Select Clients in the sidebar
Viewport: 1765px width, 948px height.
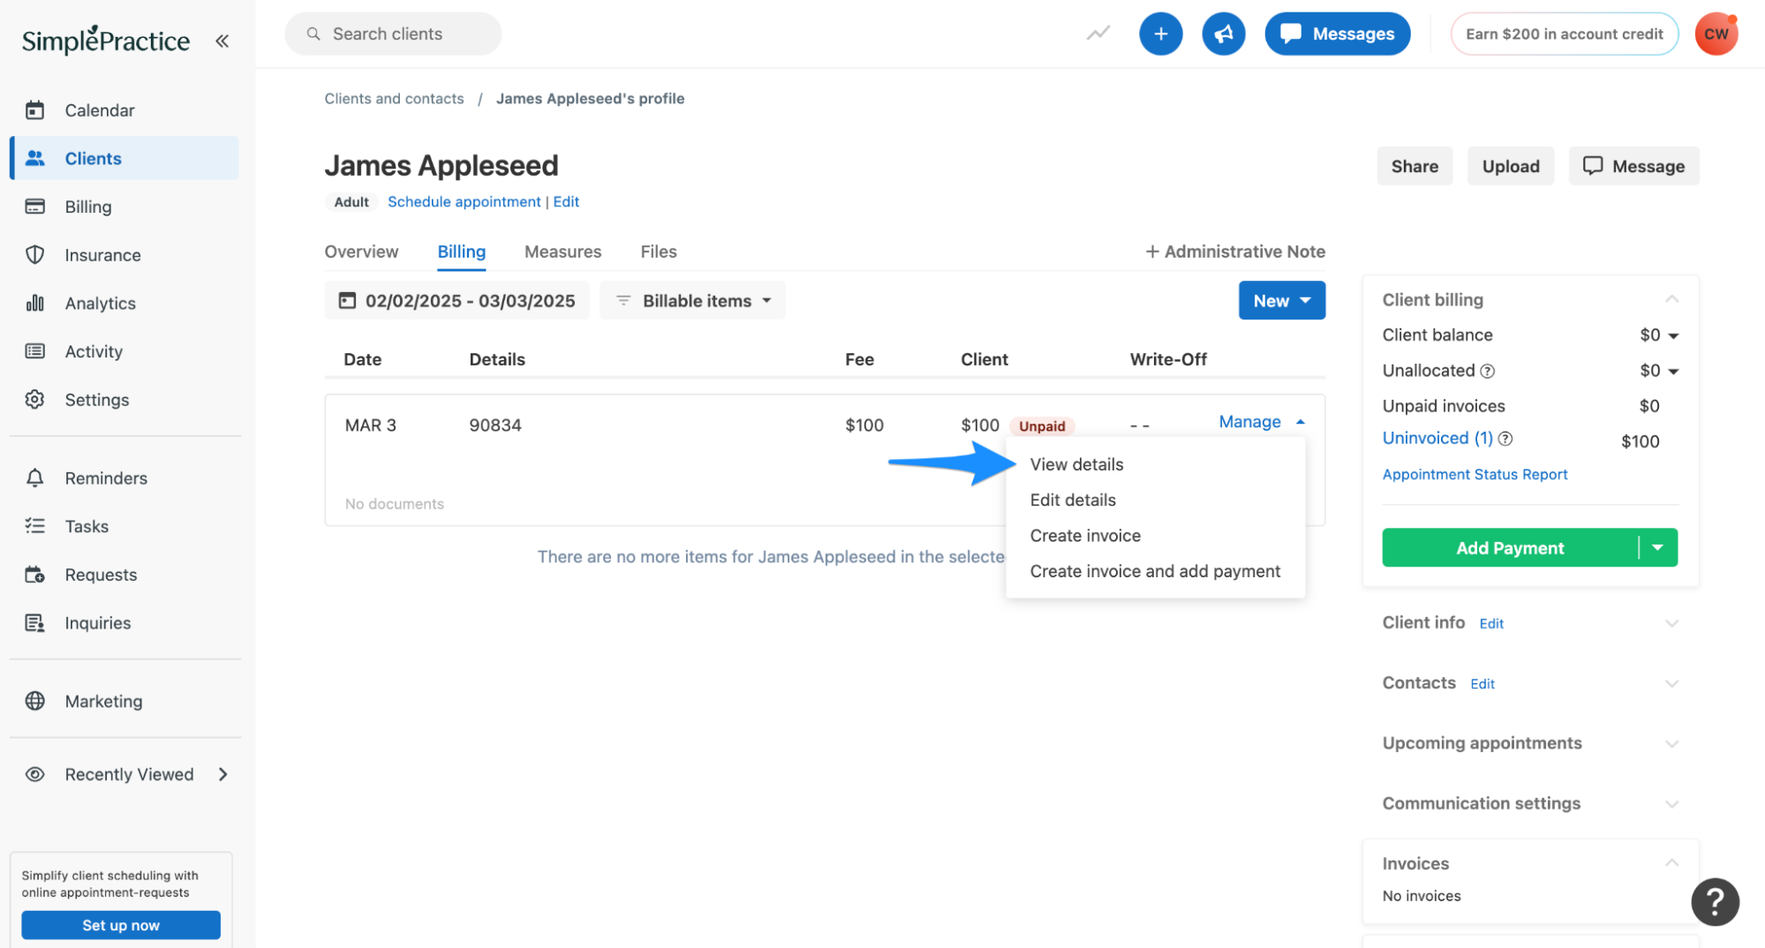[x=124, y=158]
